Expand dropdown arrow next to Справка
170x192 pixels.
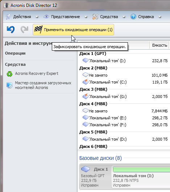(160, 17)
